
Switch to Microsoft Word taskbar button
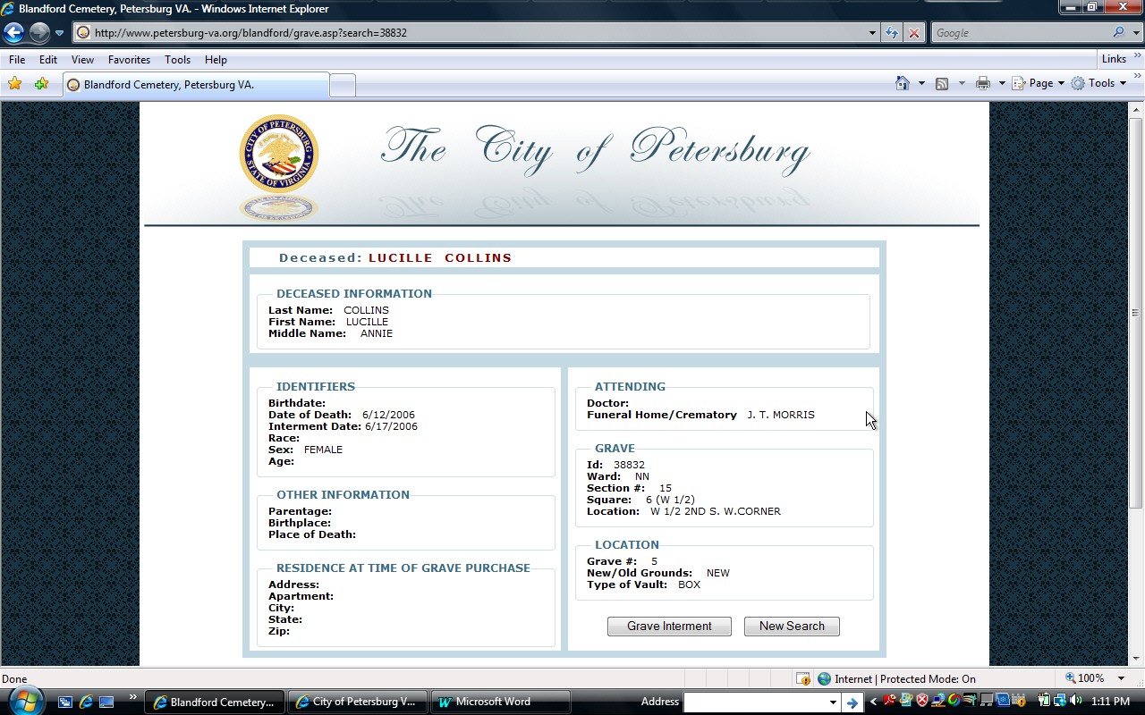pos(501,702)
